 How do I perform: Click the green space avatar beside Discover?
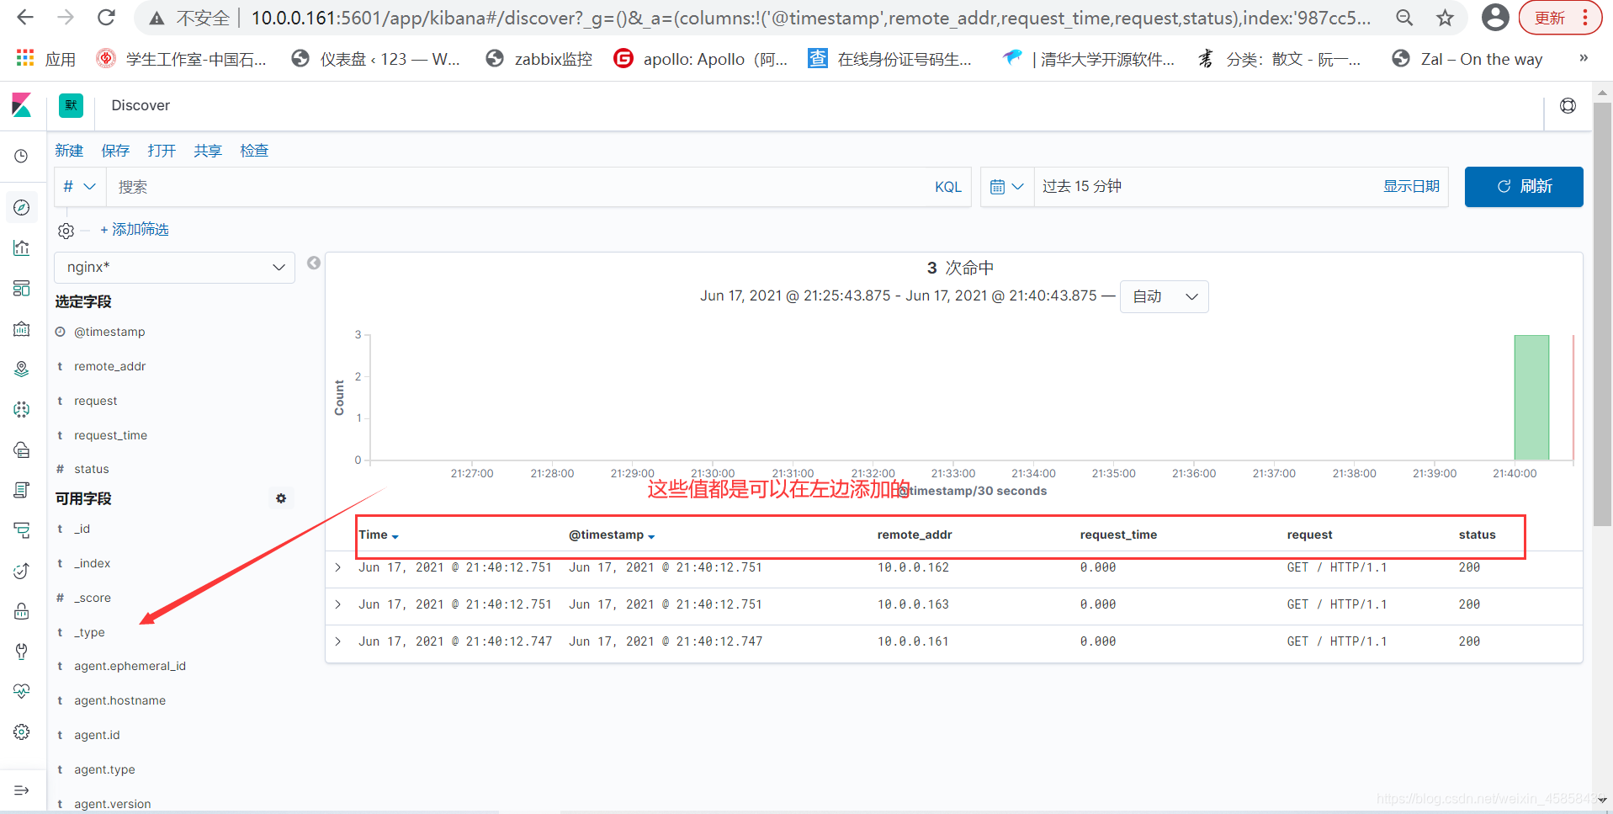(x=72, y=105)
